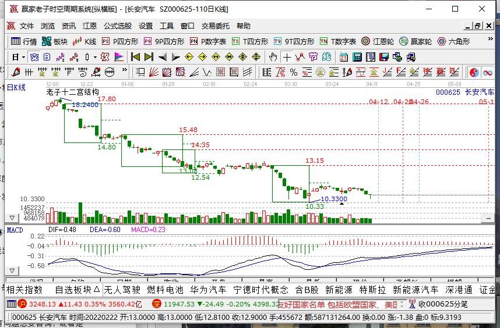
Task: Jump to the first bar
Action: [x=136, y=57]
